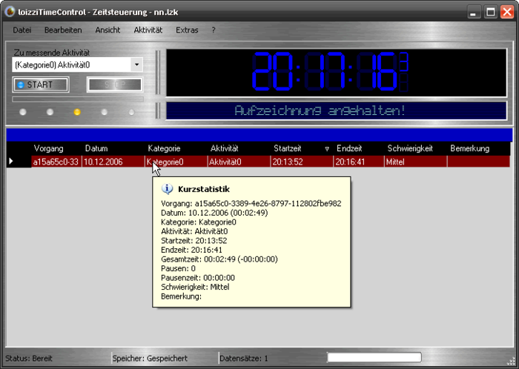Open the Extras menu
The height and width of the screenshot is (369, 519).
(x=187, y=30)
